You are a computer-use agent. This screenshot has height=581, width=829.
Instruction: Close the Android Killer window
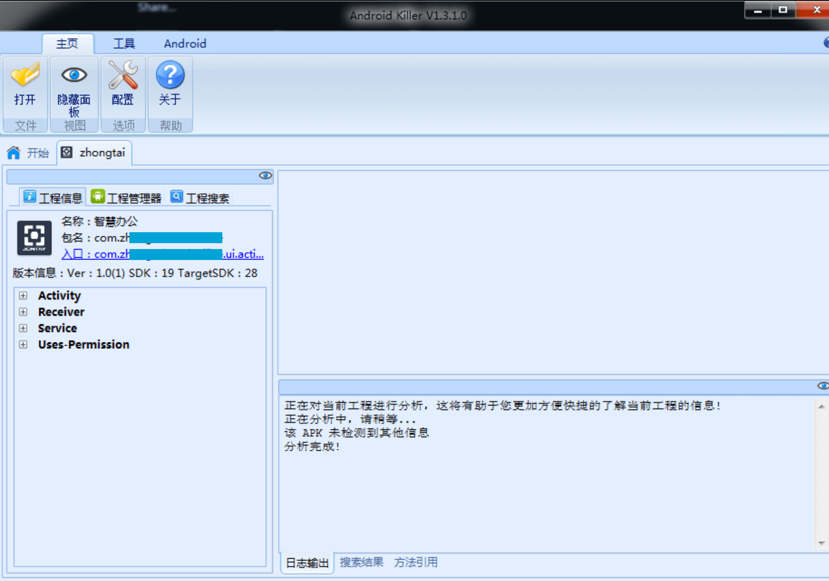[813, 10]
